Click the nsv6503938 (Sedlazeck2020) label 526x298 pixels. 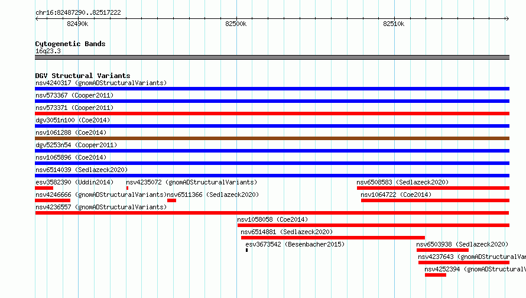pyautogui.click(x=462, y=244)
